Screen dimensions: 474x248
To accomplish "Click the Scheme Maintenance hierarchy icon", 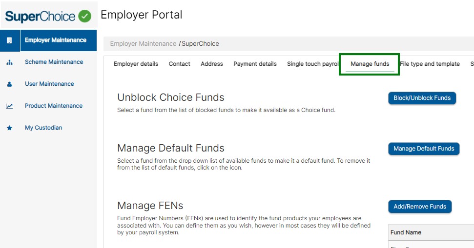I will (x=9, y=62).
